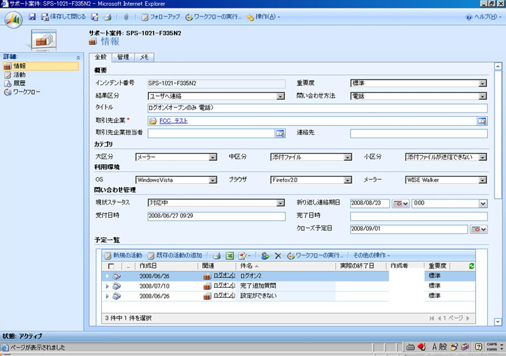
Task: Open related link in 完了追加質問 row
Action: [x=225, y=285]
